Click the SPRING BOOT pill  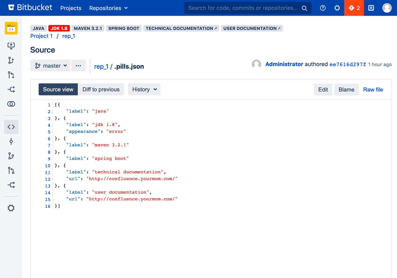tap(124, 28)
